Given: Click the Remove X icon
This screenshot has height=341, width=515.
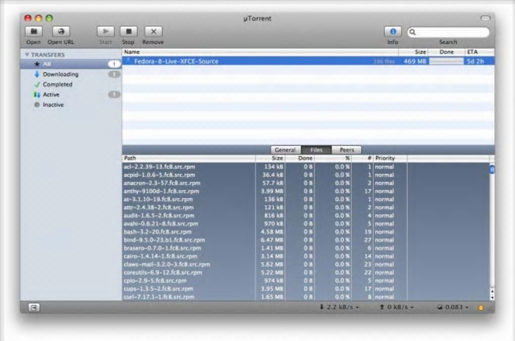Looking at the screenshot, I should click(153, 31).
